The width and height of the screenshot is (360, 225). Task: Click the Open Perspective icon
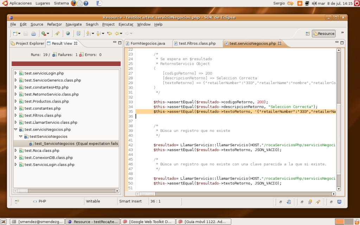click(308, 33)
